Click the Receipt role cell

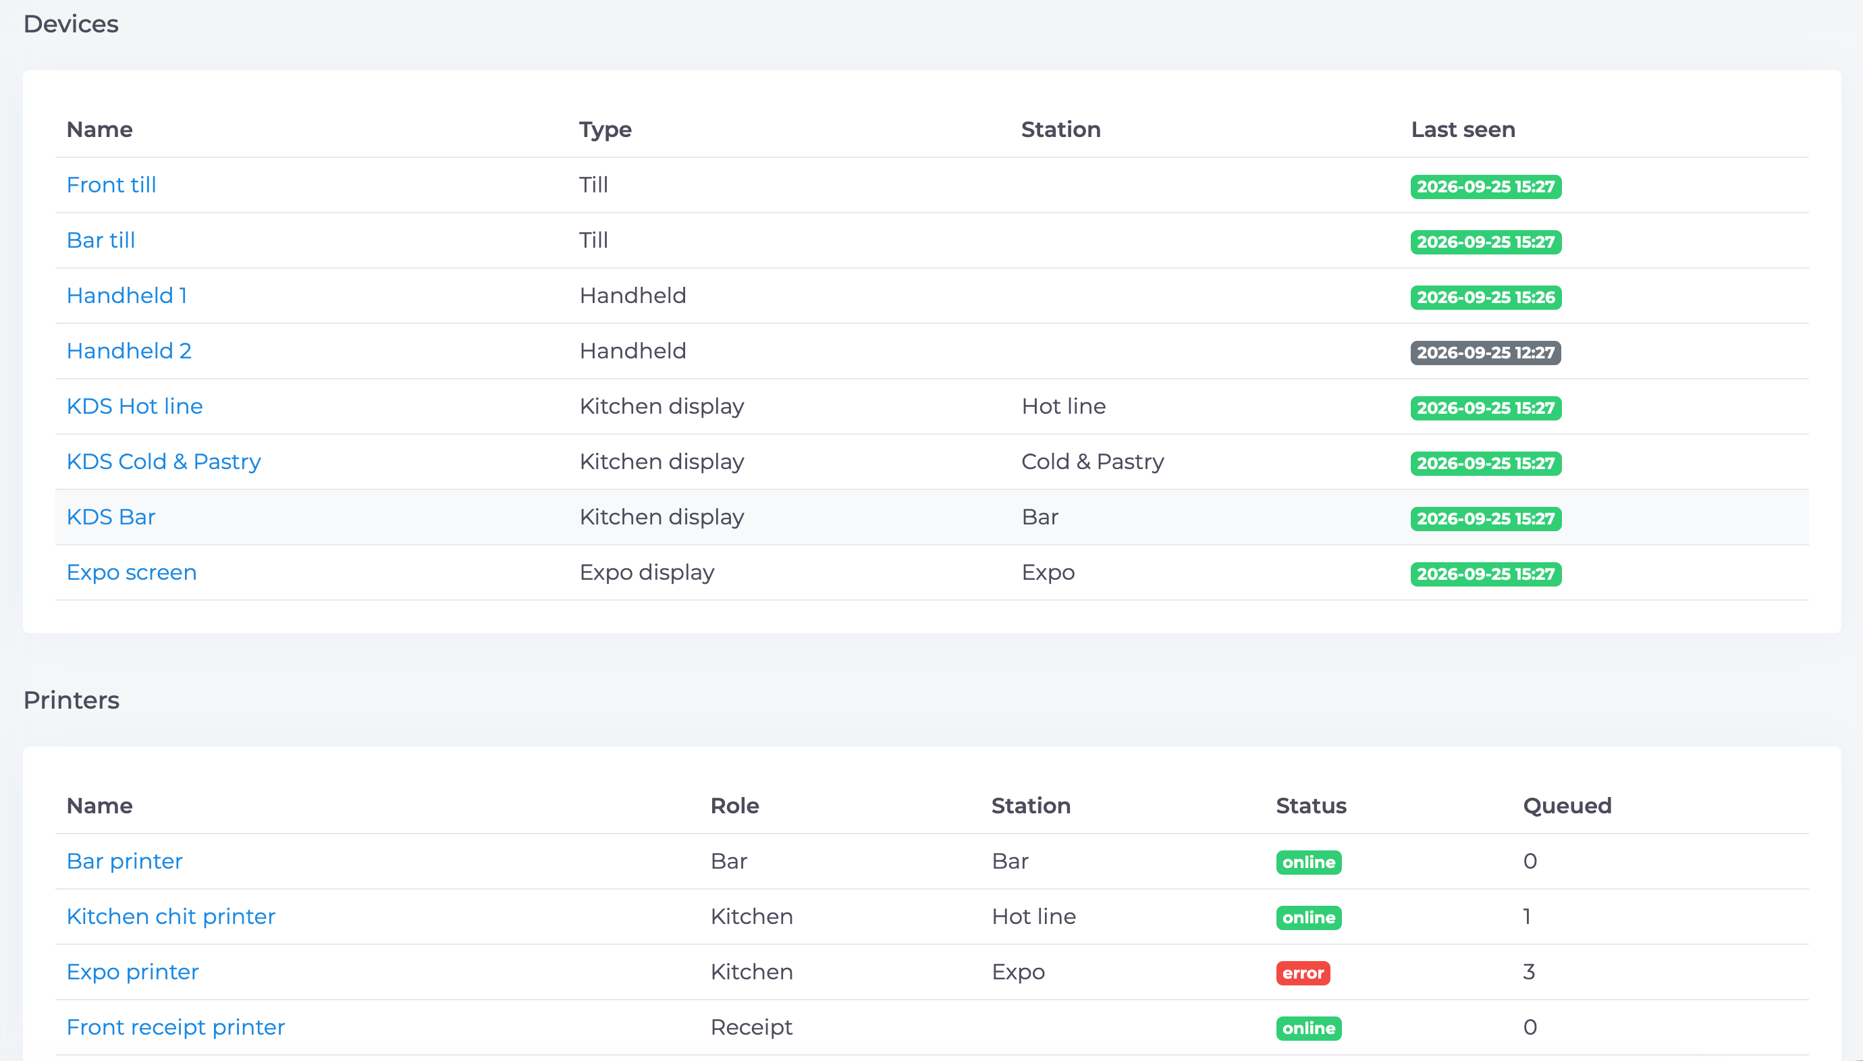pyautogui.click(x=751, y=1027)
